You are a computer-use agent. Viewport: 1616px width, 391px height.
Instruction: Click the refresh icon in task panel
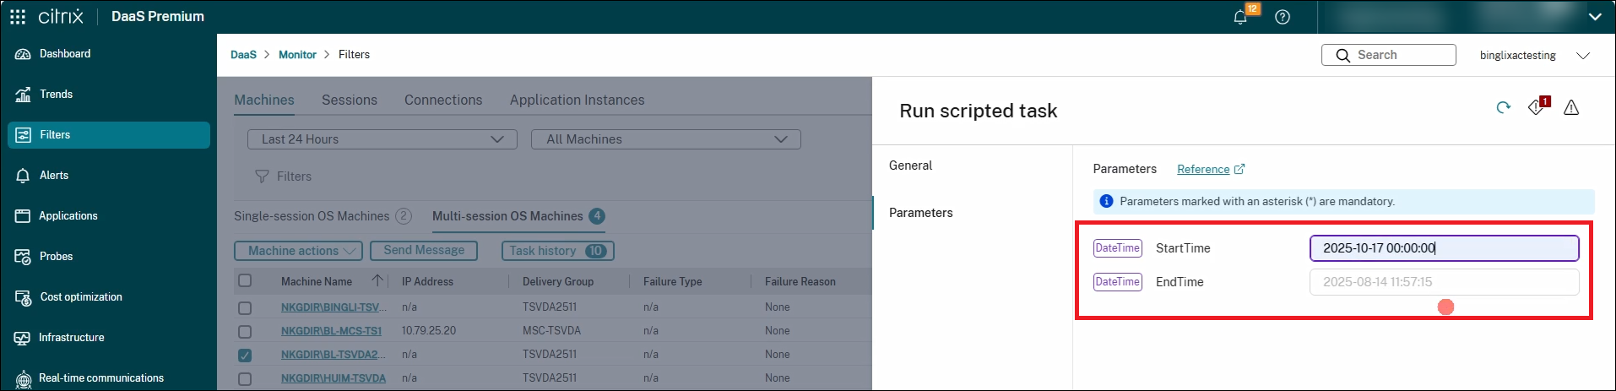click(x=1504, y=107)
